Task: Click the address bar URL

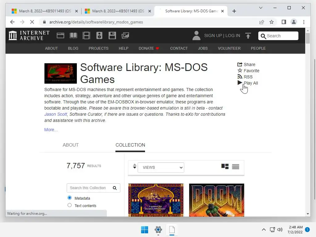Action: (x=96, y=22)
